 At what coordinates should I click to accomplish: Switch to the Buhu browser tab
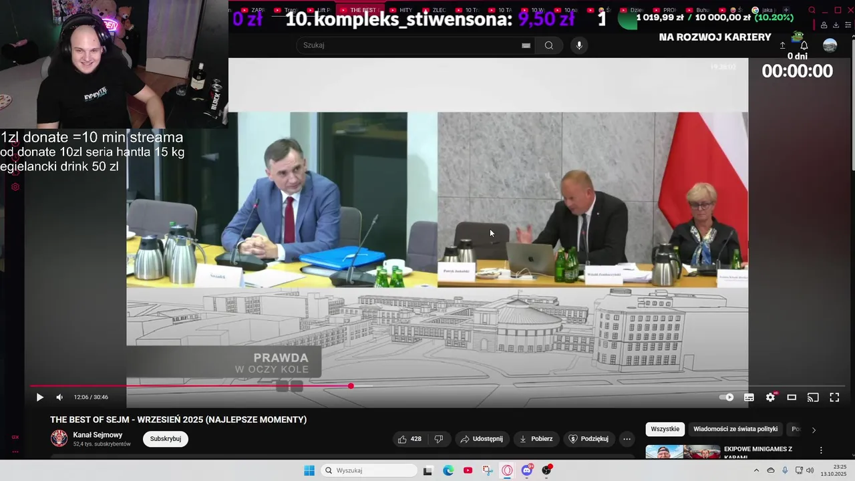(699, 10)
